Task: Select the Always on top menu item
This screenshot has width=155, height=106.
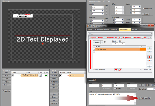Action: click(125, 29)
